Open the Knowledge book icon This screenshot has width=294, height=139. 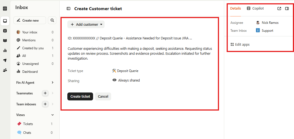pyautogui.click(x=5, y=40)
